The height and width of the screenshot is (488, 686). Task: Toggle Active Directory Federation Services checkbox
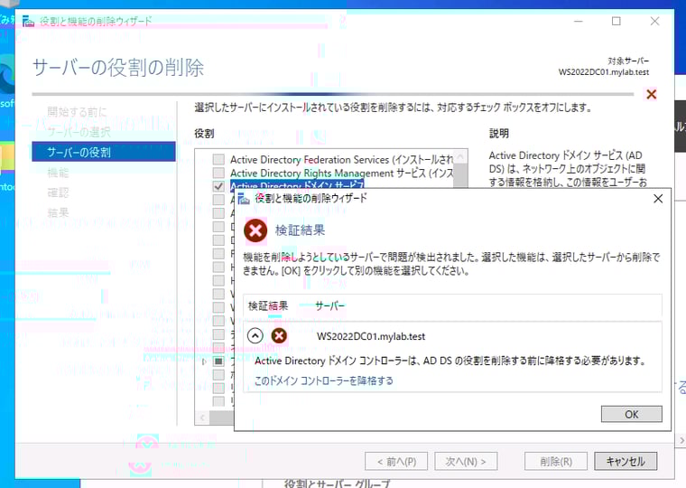click(x=218, y=159)
